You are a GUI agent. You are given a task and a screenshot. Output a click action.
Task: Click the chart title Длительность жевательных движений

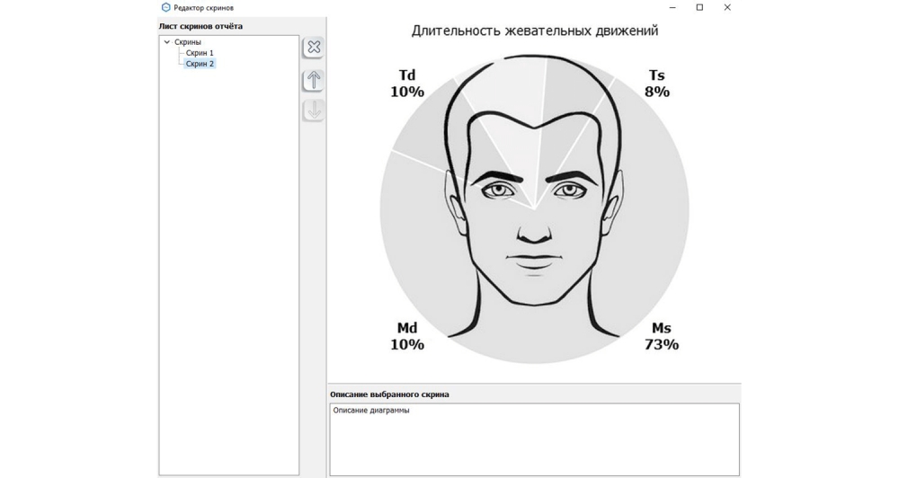(534, 31)
